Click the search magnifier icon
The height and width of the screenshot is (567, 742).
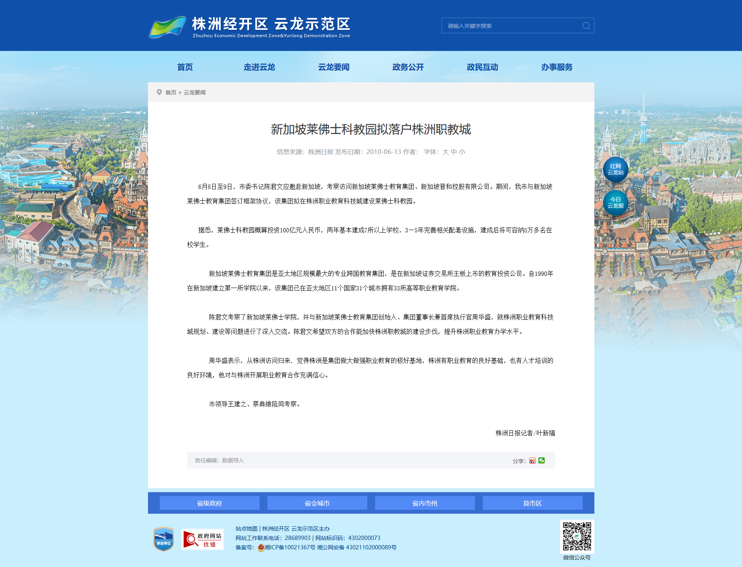pyautogui.click(x=586, y=26)
